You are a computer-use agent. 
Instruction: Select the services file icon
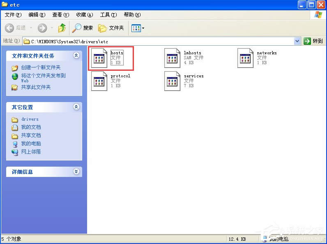click(x=172, y=81)
